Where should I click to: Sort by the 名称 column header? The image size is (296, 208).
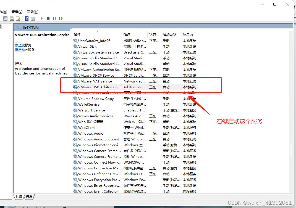pyautogui.click(x=97, y=34)
